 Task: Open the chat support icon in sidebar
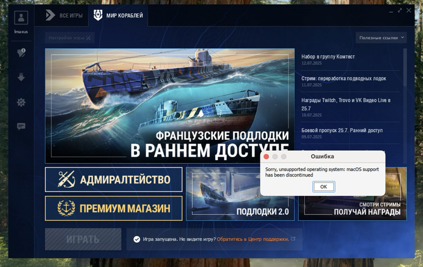(x=21, y=126)
